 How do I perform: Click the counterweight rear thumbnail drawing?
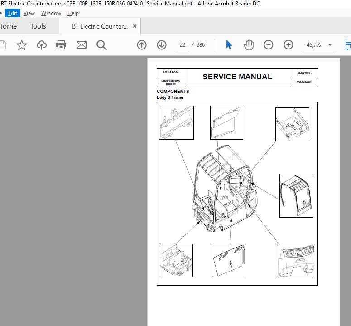click(296, 261)
